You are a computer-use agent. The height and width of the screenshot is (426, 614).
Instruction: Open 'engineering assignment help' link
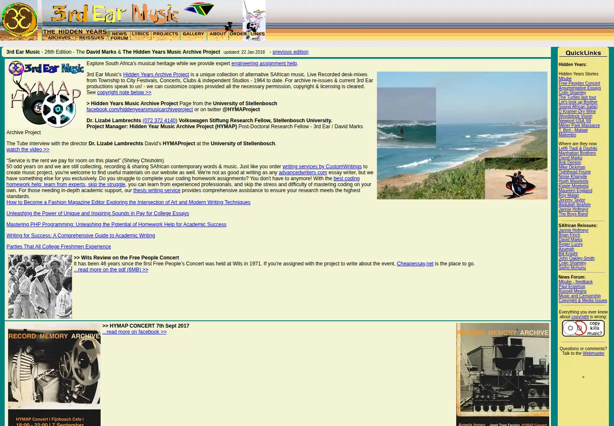coord(264,63)
